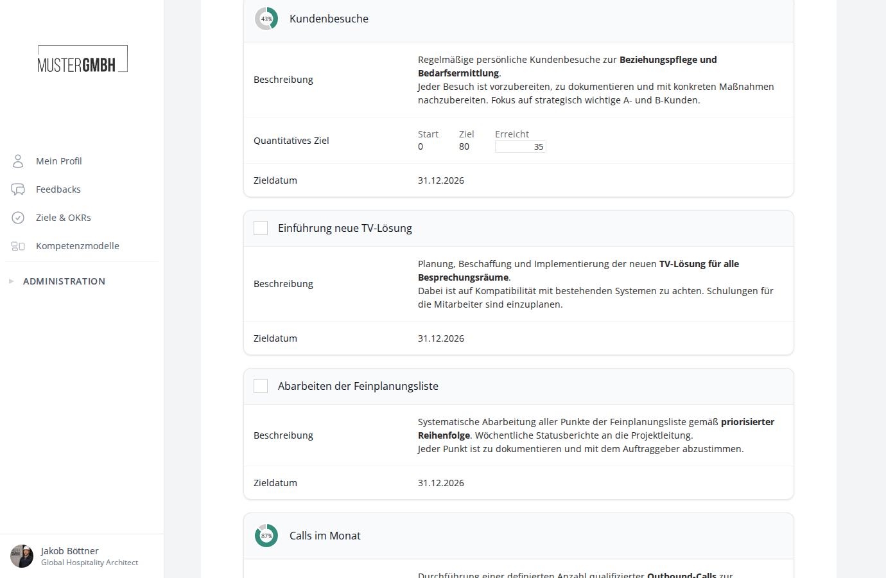Click the Einführung neue TV-Lösung title

point(345,228)
